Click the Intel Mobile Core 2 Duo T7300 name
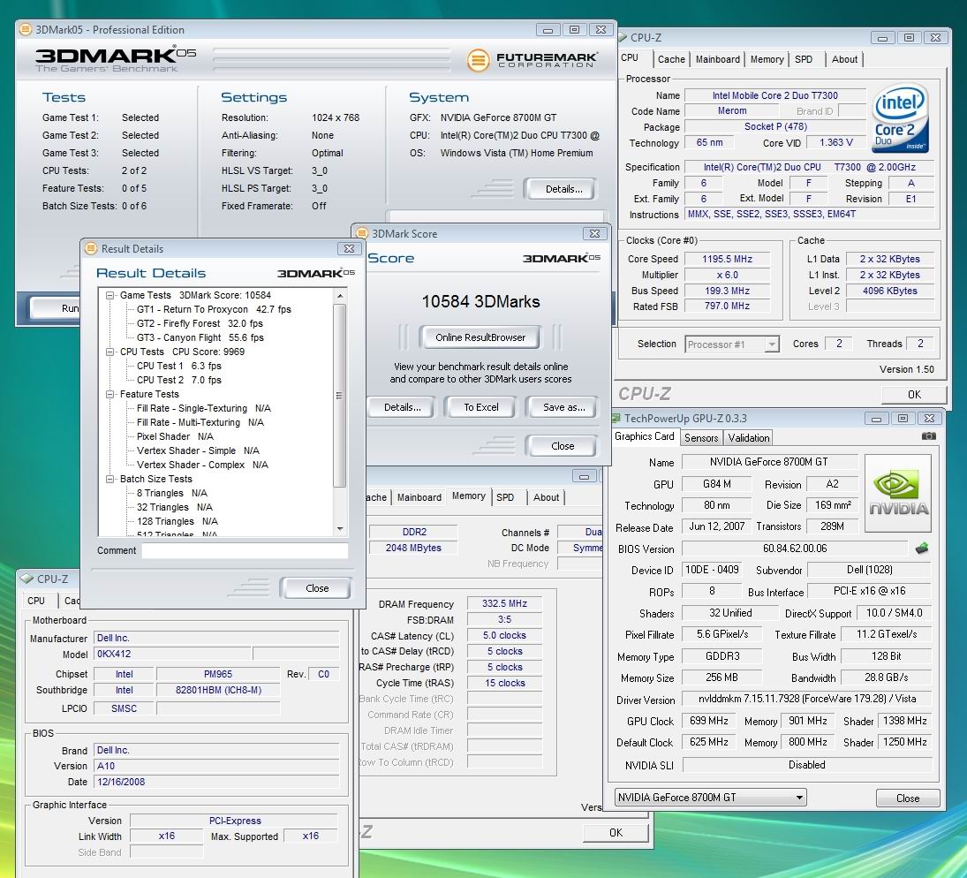 pyautogui.click(x=775, y=95)
